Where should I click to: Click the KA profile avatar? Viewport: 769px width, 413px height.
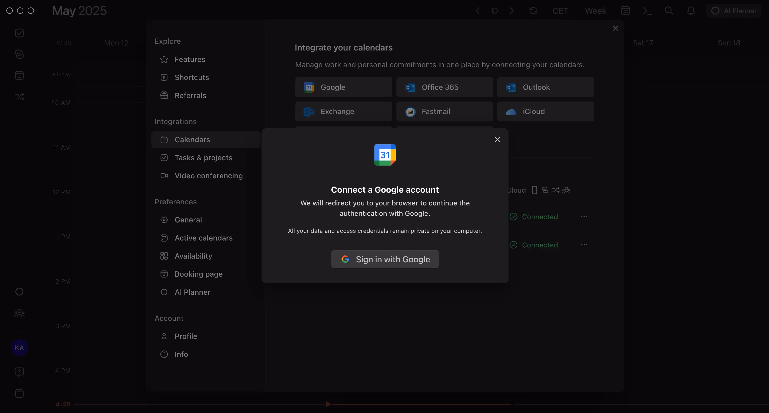[19, 348]
